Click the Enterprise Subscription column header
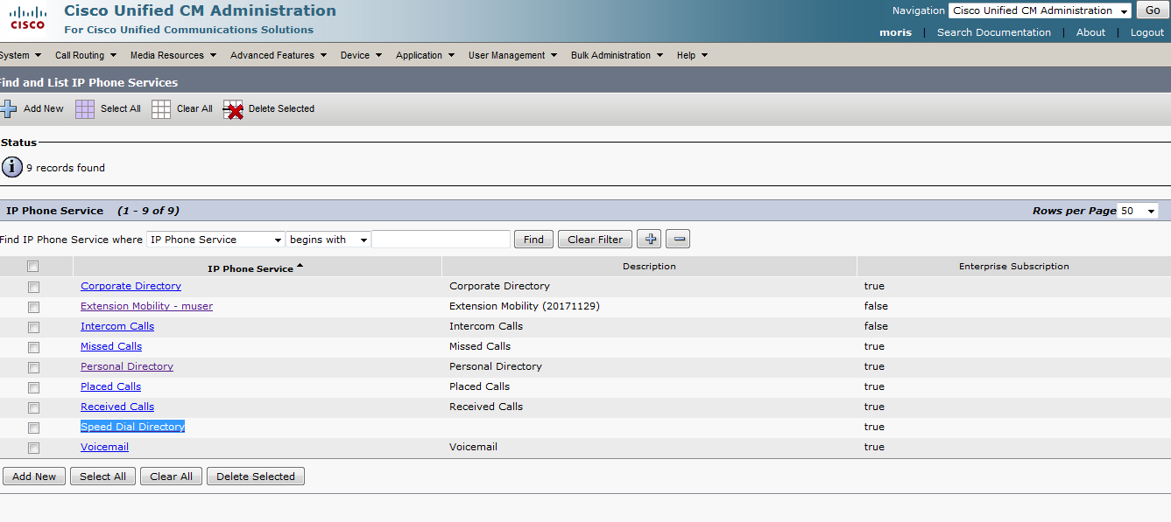This screenshot has width=1171, height=522. 1013,267
